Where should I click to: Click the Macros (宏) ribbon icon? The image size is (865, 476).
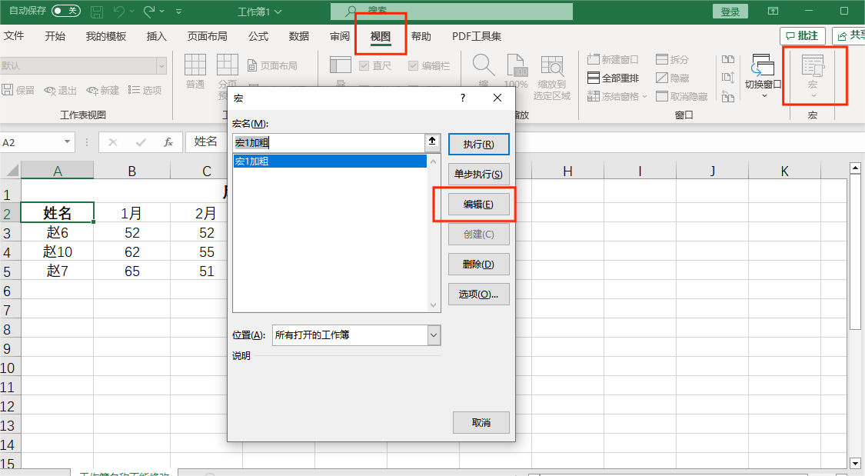(x=813, y=69)
